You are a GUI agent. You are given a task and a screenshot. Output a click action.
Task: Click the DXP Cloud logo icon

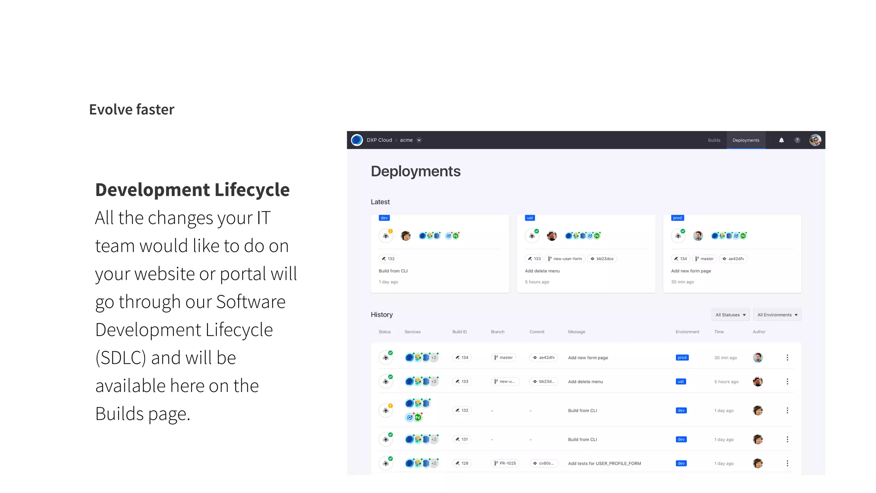[x=357, y=140]
